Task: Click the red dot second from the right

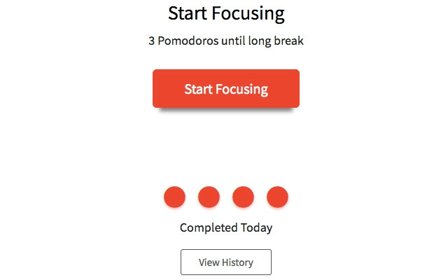Action: click(243, 197)
